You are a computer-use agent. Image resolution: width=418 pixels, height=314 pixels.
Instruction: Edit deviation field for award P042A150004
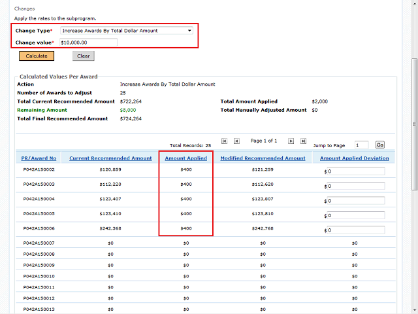coord(356,201)
